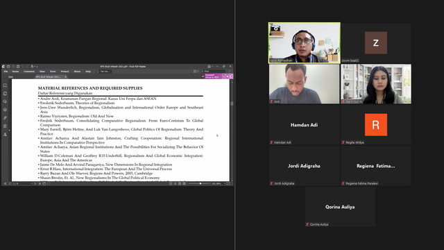This screenshot has height=250, width=444.
Task: Click the 'Material References and Required Supplies' heading
Action: click(90, 88)
